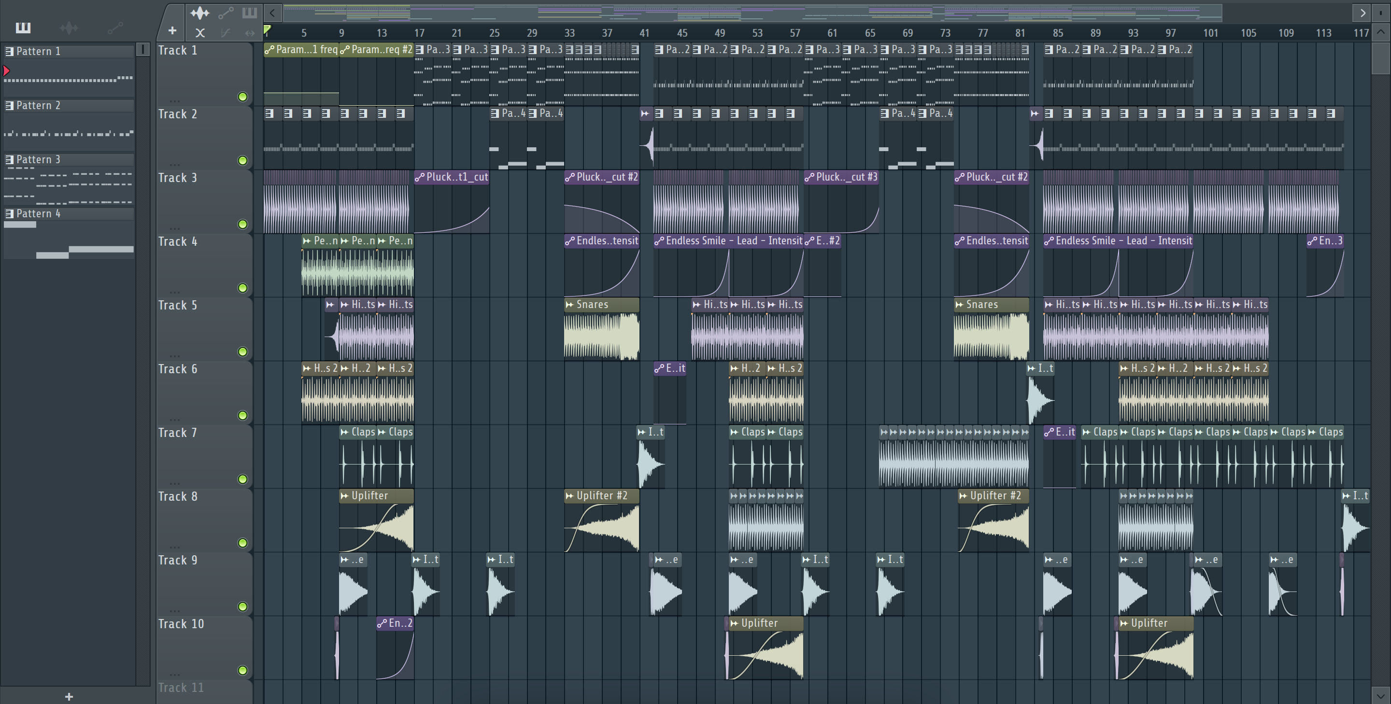Mute Track 2 with its green LED
The width and height of the screenshot is (1391, 704).
pos(242,160)
